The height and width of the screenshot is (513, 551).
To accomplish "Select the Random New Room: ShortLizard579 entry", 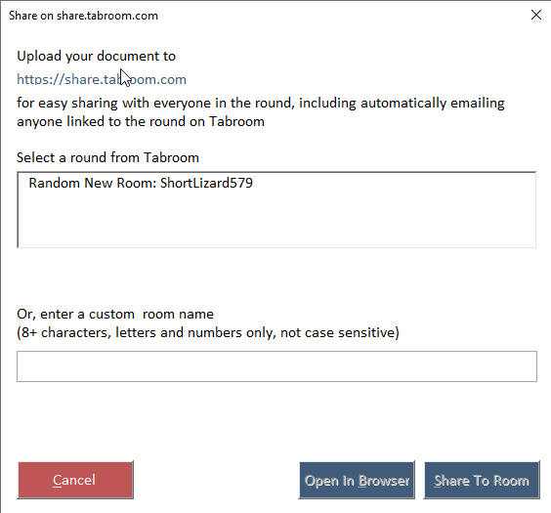I will point(141,183).
